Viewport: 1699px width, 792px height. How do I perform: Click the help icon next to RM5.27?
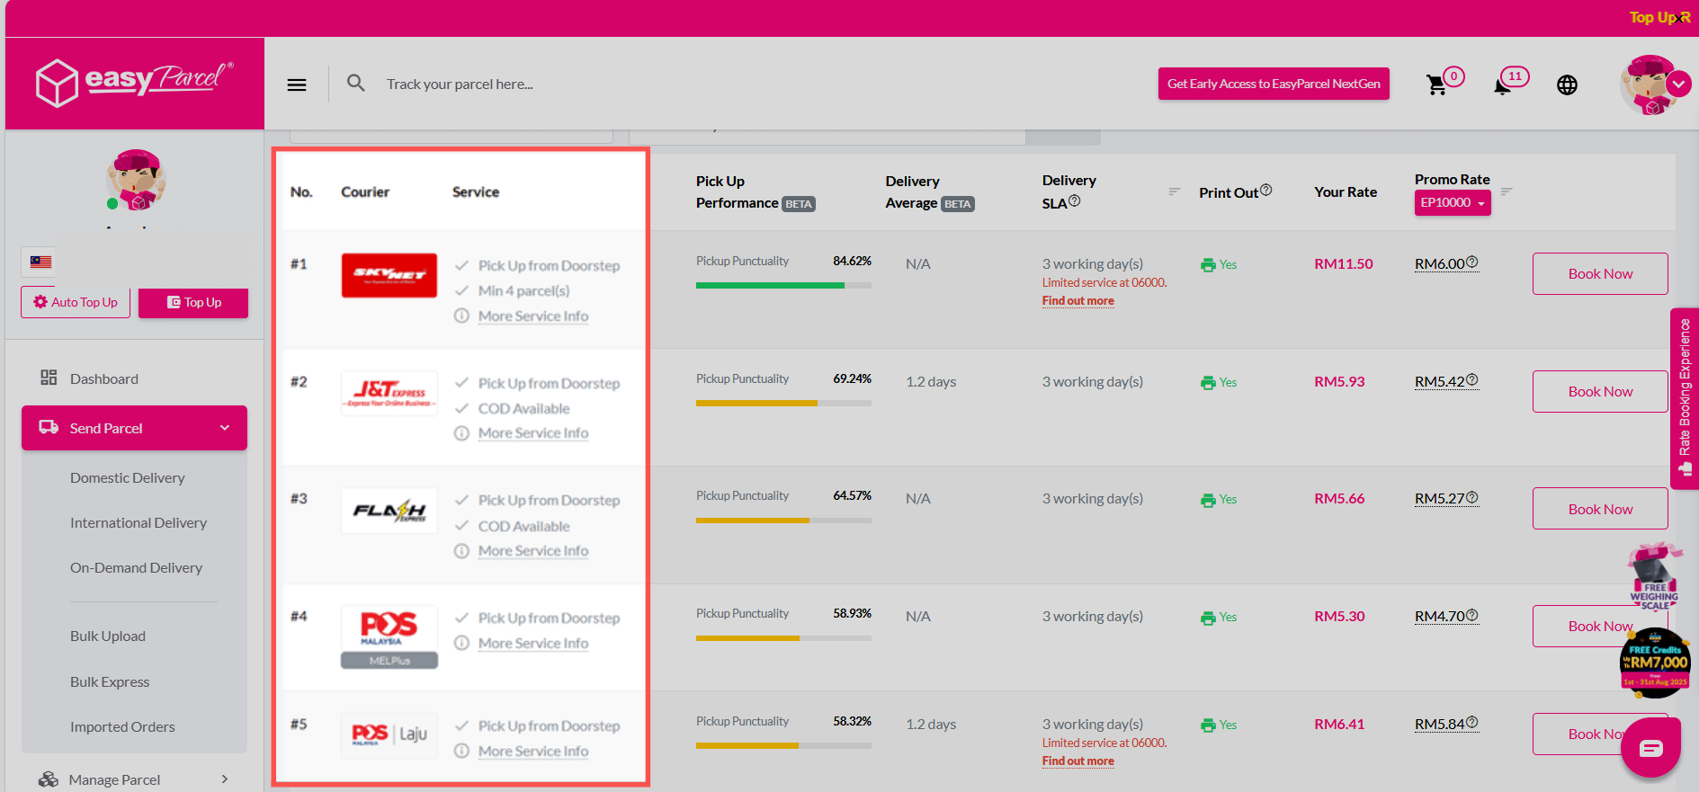tap(1472, 497)
